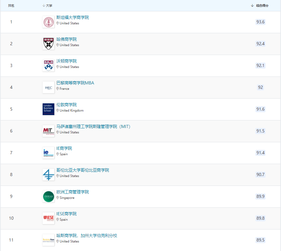Click the 排名 column header
281x251 pixels.
[x=11, y=6]
